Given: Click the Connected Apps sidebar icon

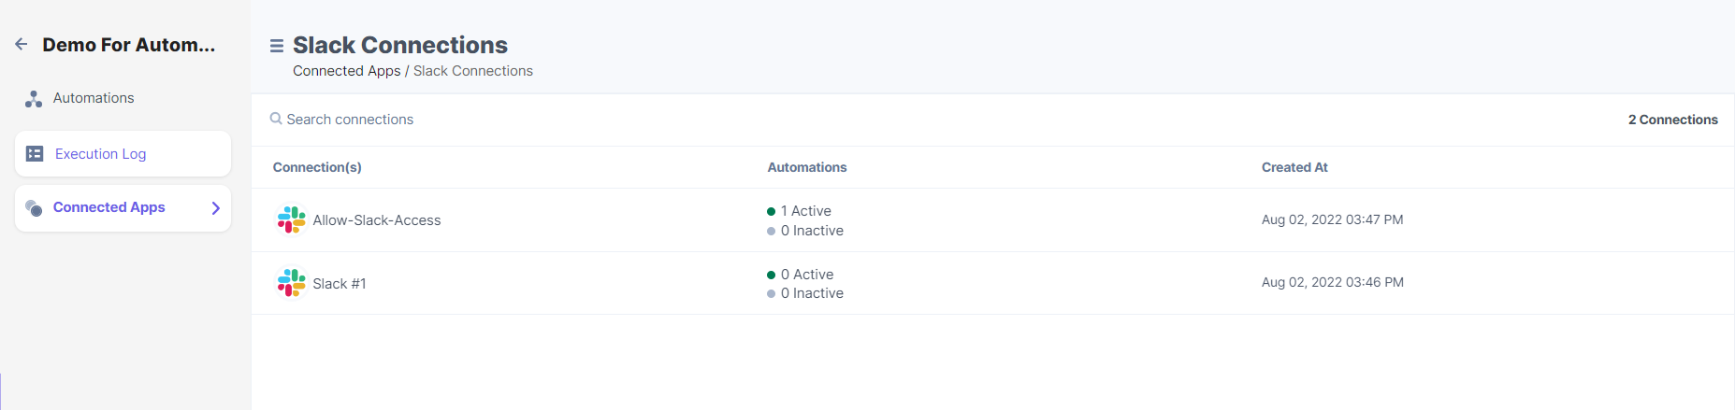Looking at the screenshot, I should (x=34, y=207).
